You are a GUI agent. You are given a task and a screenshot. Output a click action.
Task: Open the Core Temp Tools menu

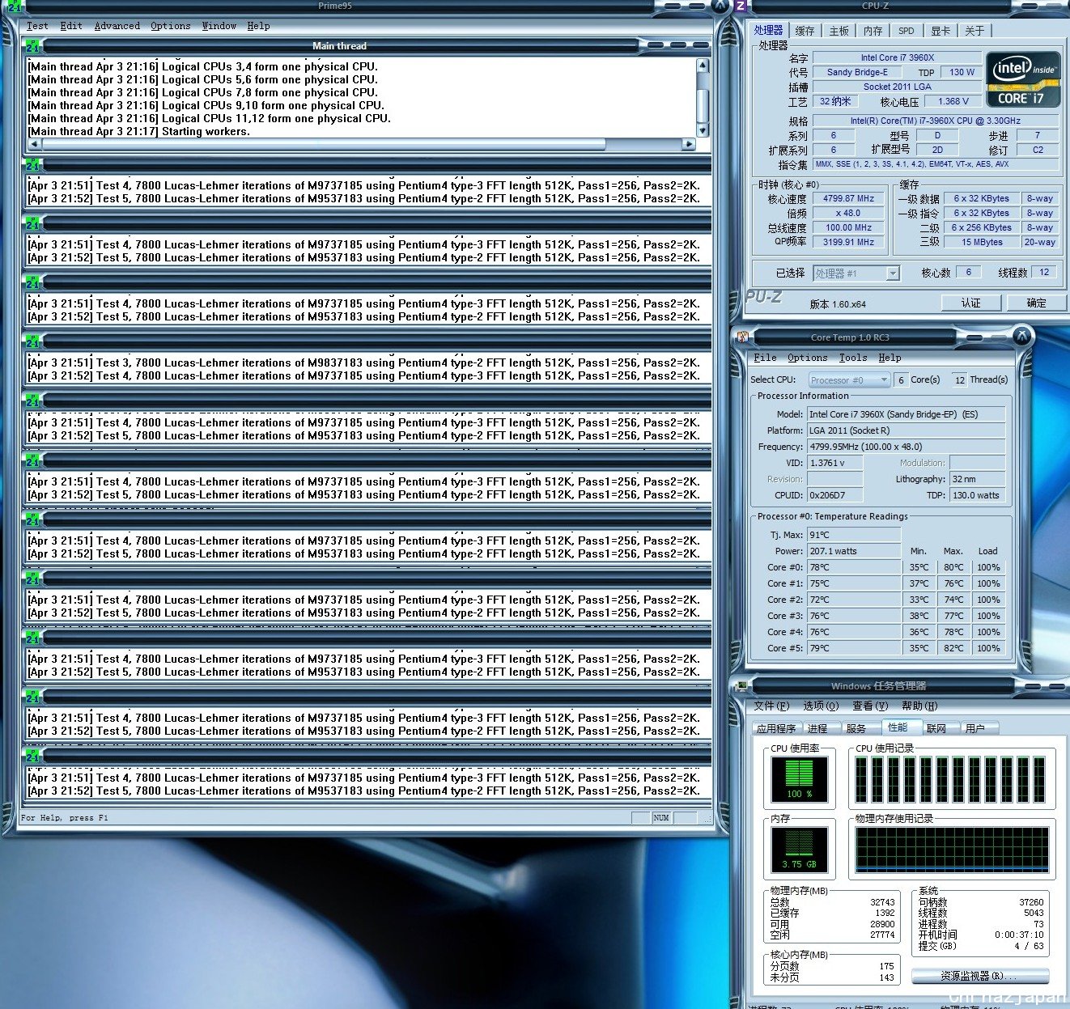853,358
